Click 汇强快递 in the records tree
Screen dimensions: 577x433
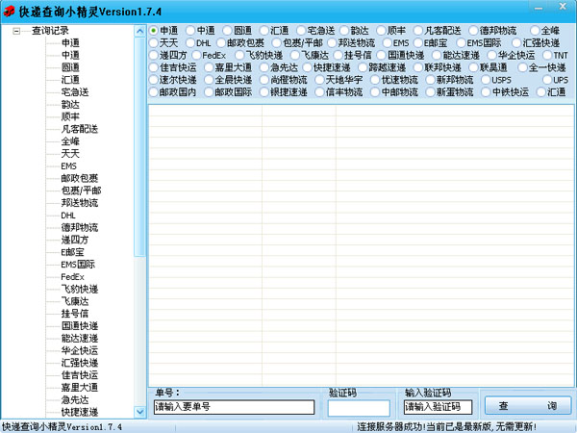(80, 363)
